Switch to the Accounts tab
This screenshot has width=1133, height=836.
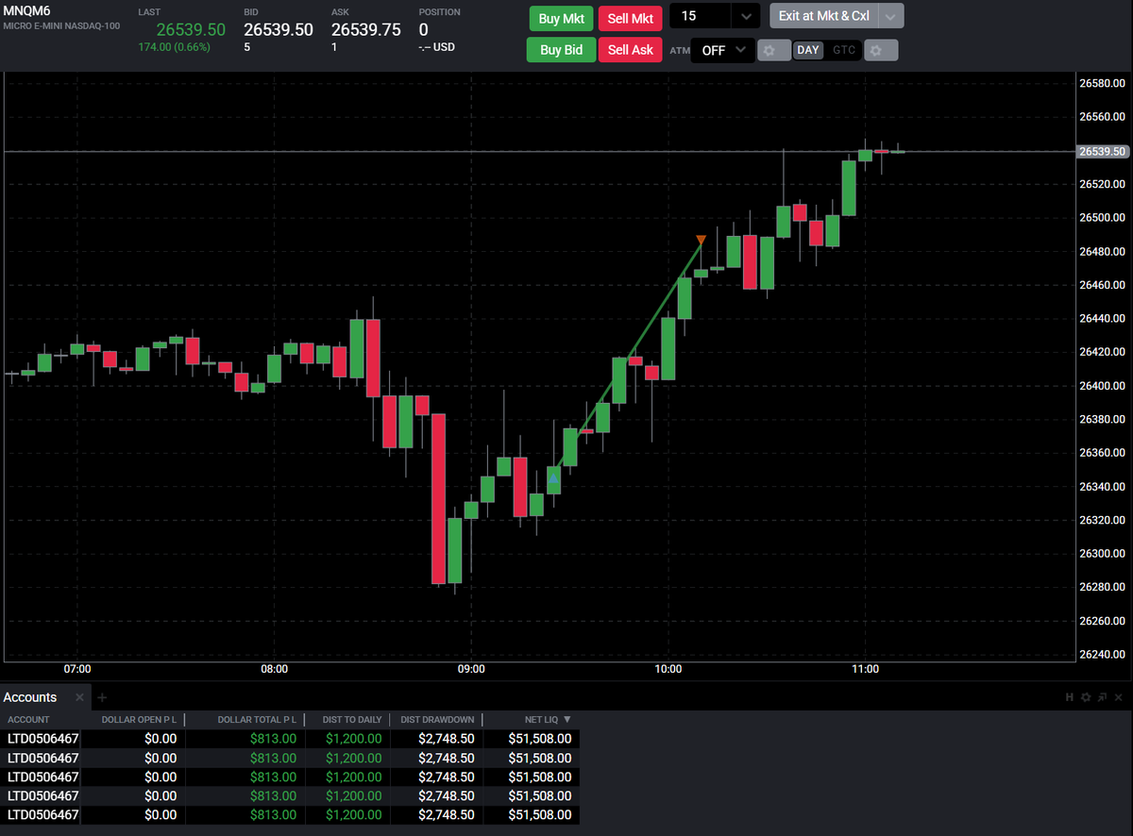coord(30,697)
